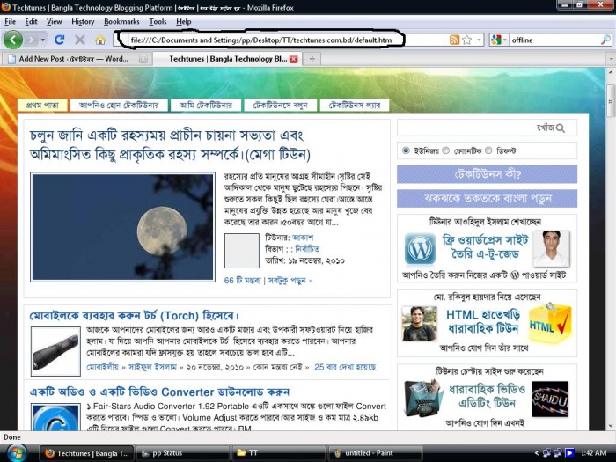Open the Tools menu
616x462 pixels.
tap(158, 22)
